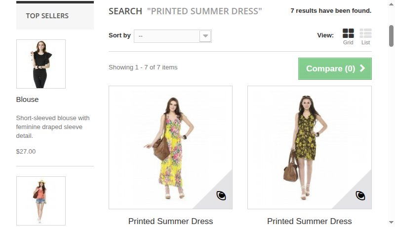Open the Blouse product link
The height and width of the screenshot is (227, 395).
coord(27,99)
